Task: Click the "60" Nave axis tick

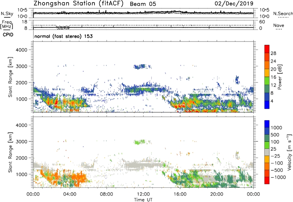Action: tap(262, 22)
